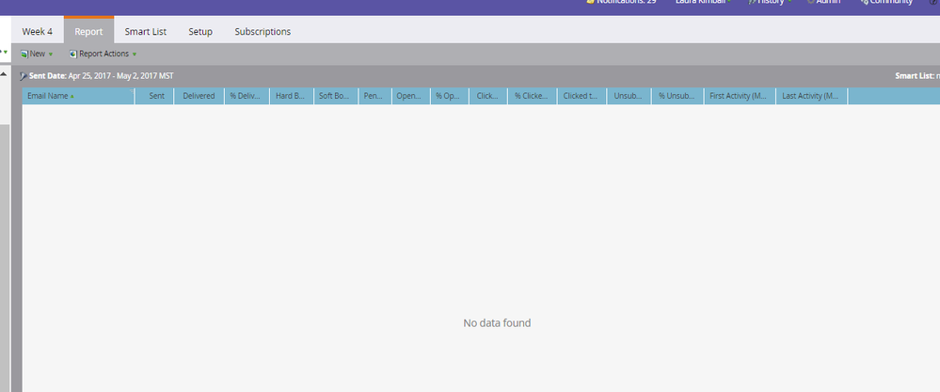Click the filter funnel icon beside Sent Date
This screenshot has width=940, height=392.
click(x=24, y=76)
